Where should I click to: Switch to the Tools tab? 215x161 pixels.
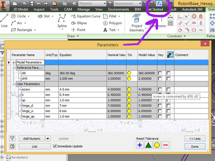[x=54, y=9]
